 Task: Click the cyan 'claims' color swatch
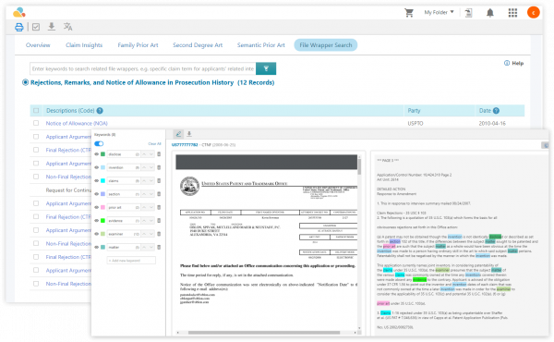coord(102,181)
